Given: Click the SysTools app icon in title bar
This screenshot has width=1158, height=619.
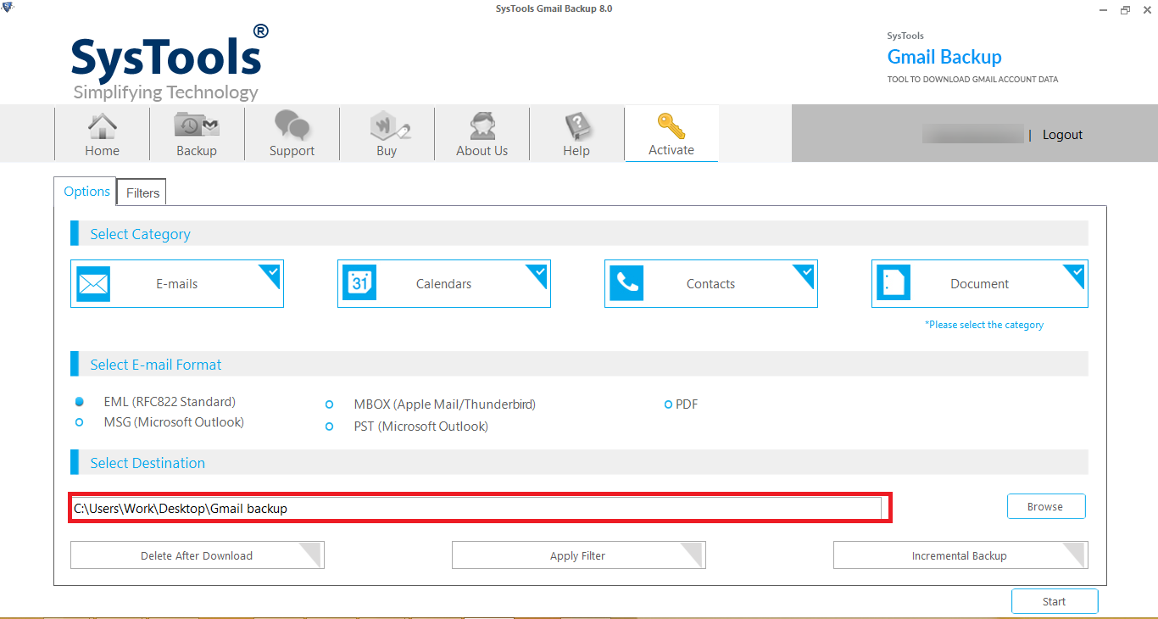Looking at the screenshot, I should point(8,8).
